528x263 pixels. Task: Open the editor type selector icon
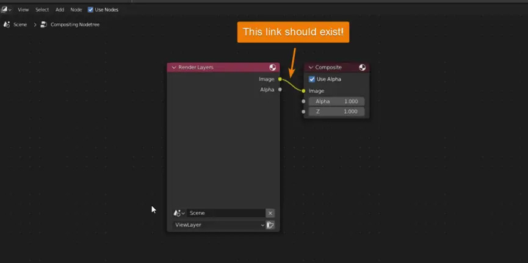coord(5,10)
